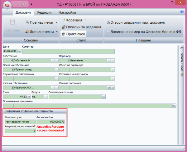The height and width of the screenshot is (152, 187).
Task: Toggle the Приключен status button
Action: click(73, 34)
